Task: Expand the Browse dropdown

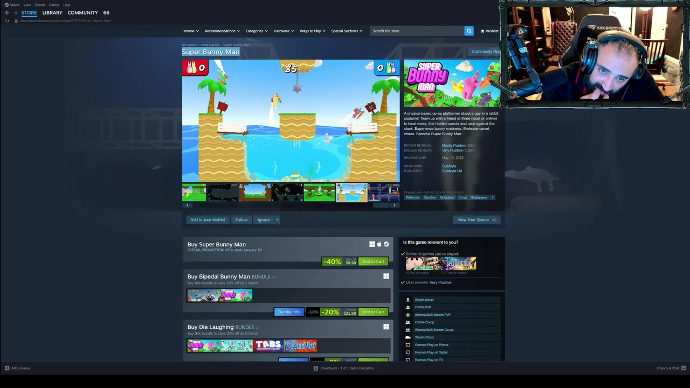Action: tap(190, 31)
